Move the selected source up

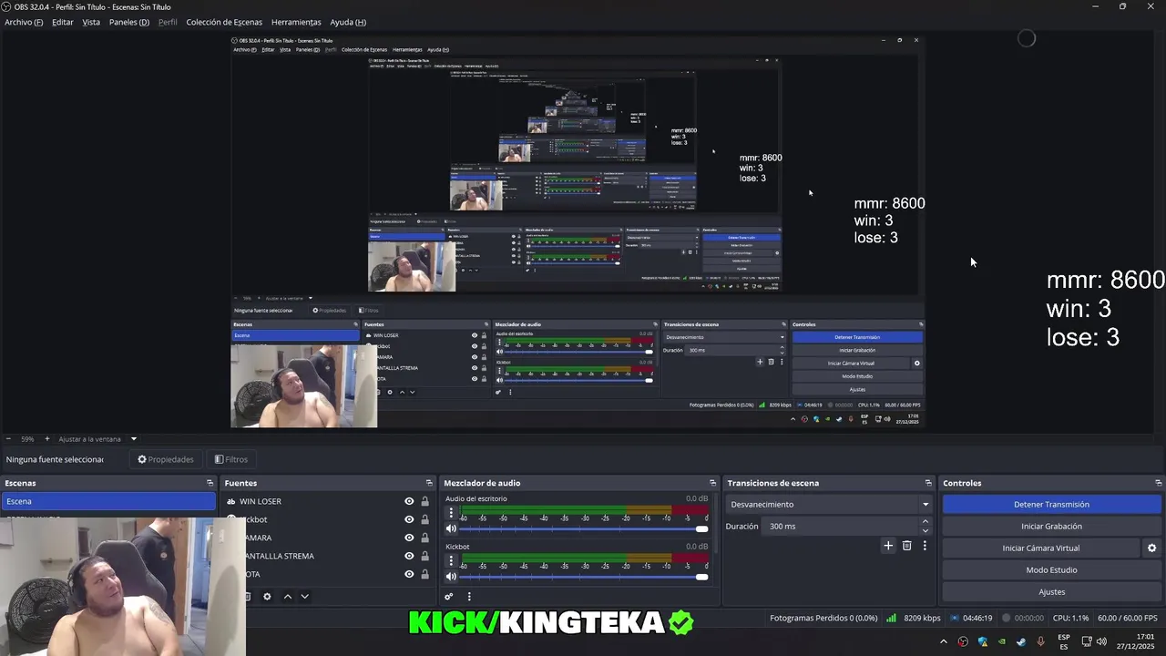(288, 597)
